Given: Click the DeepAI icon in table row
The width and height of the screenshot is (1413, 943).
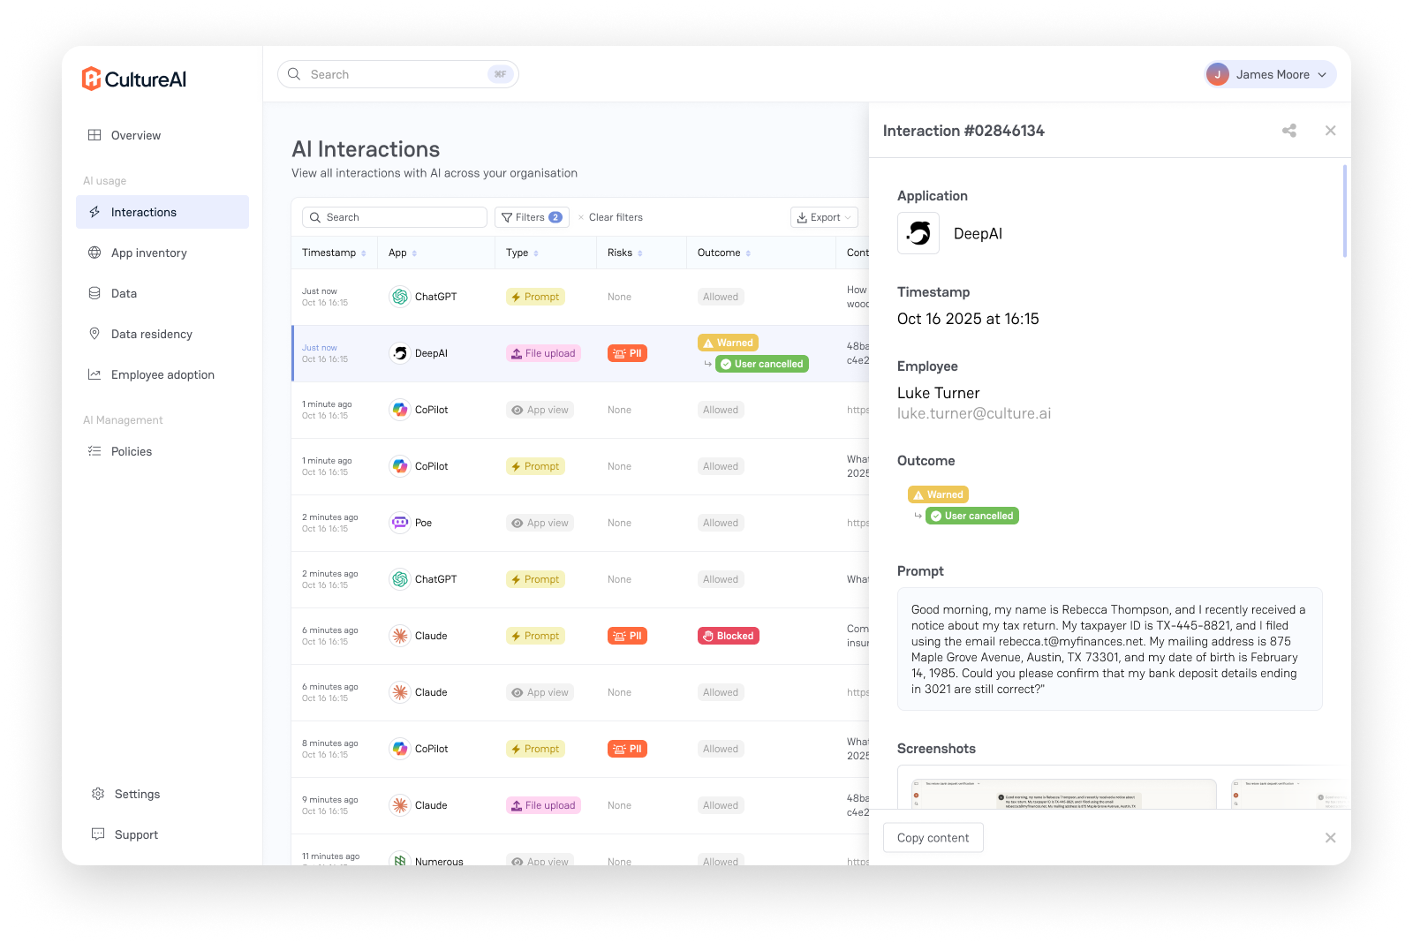Looking at the screenshot, I should [400, 353].
